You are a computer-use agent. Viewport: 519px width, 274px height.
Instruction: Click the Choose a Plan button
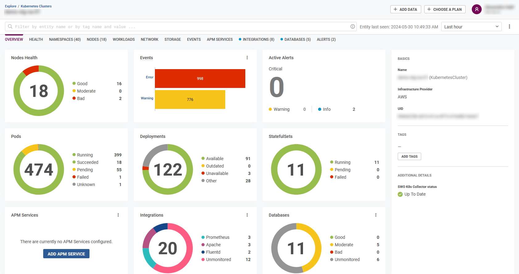(x=445, y=9)
